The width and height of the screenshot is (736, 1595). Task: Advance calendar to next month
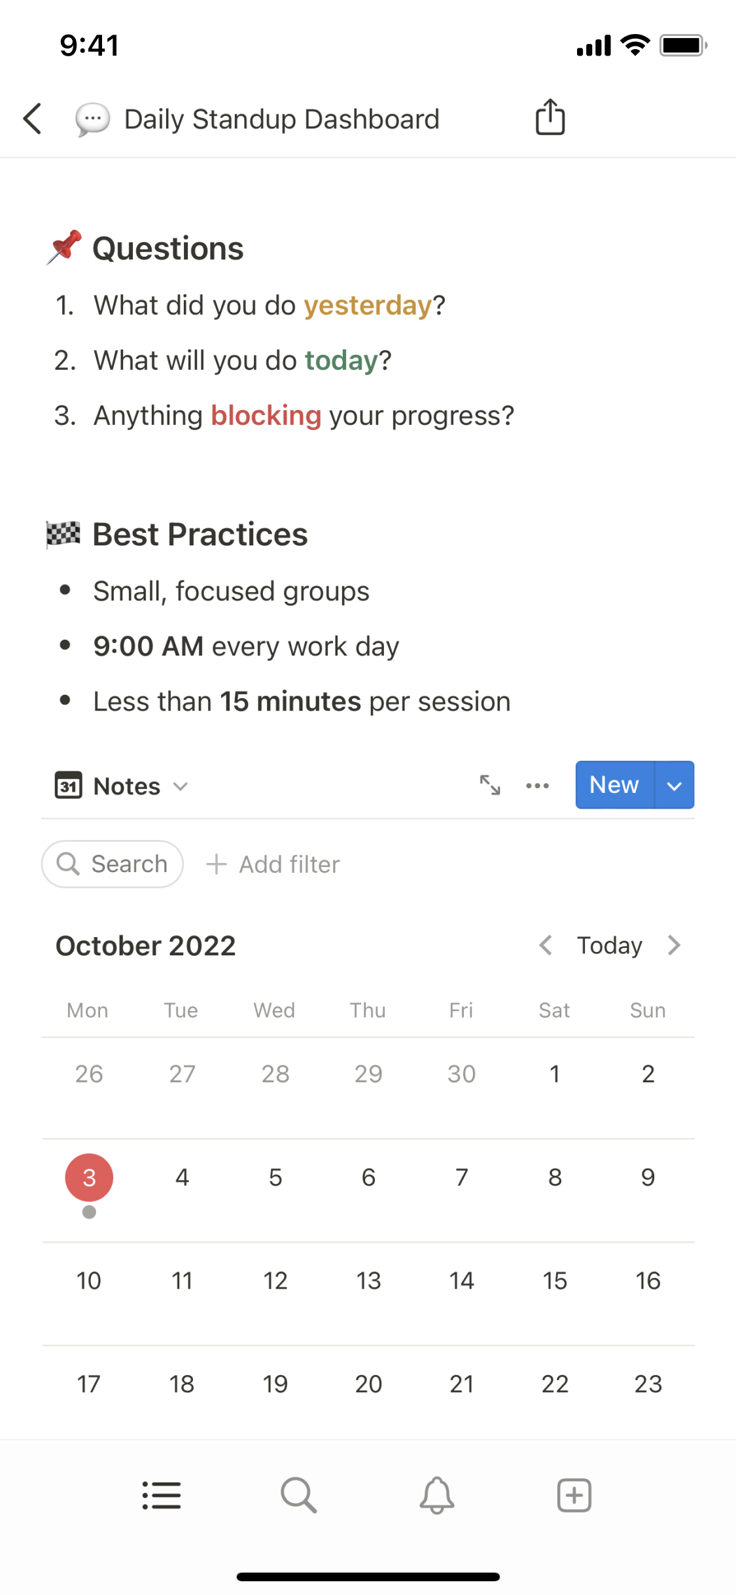(x=674, y=945)
